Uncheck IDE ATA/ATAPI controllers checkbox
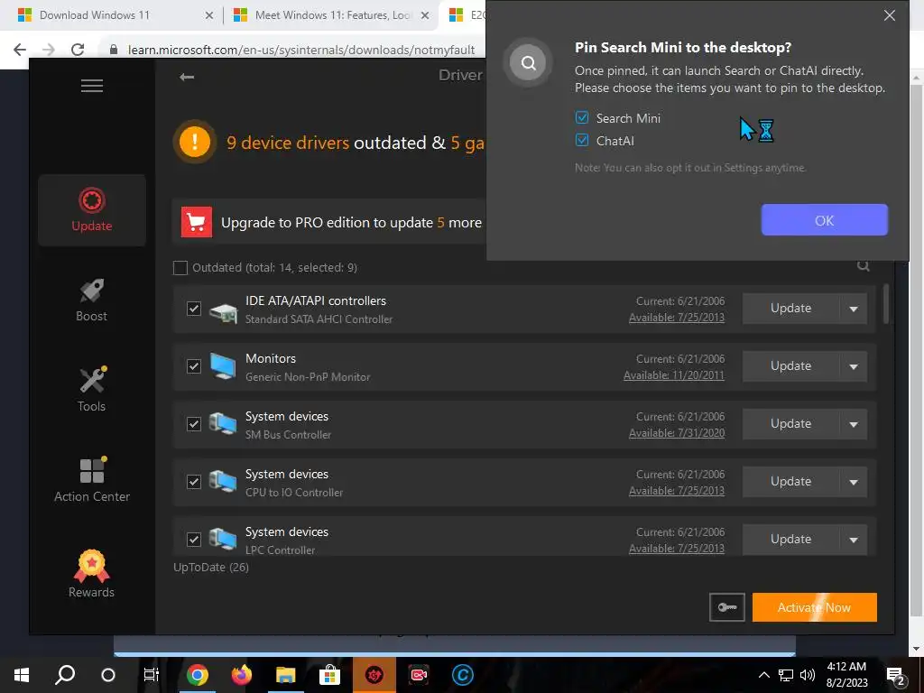Image resolution: width=924 pixels, height=693 pixels. pyautogui.click(x=194, y=309)
